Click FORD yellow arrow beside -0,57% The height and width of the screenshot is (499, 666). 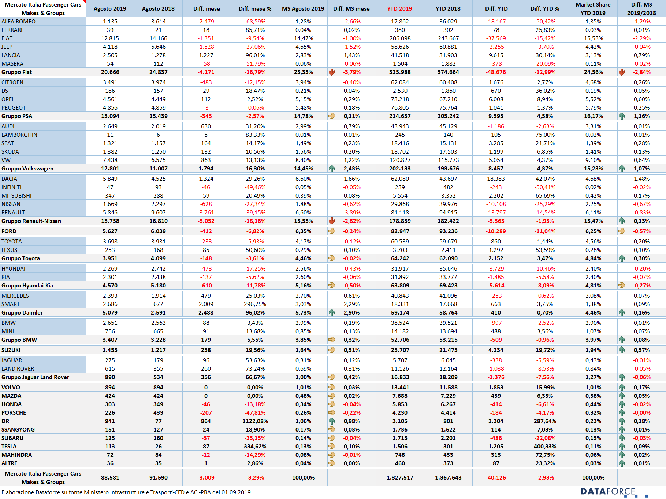(x=622, y=231)
